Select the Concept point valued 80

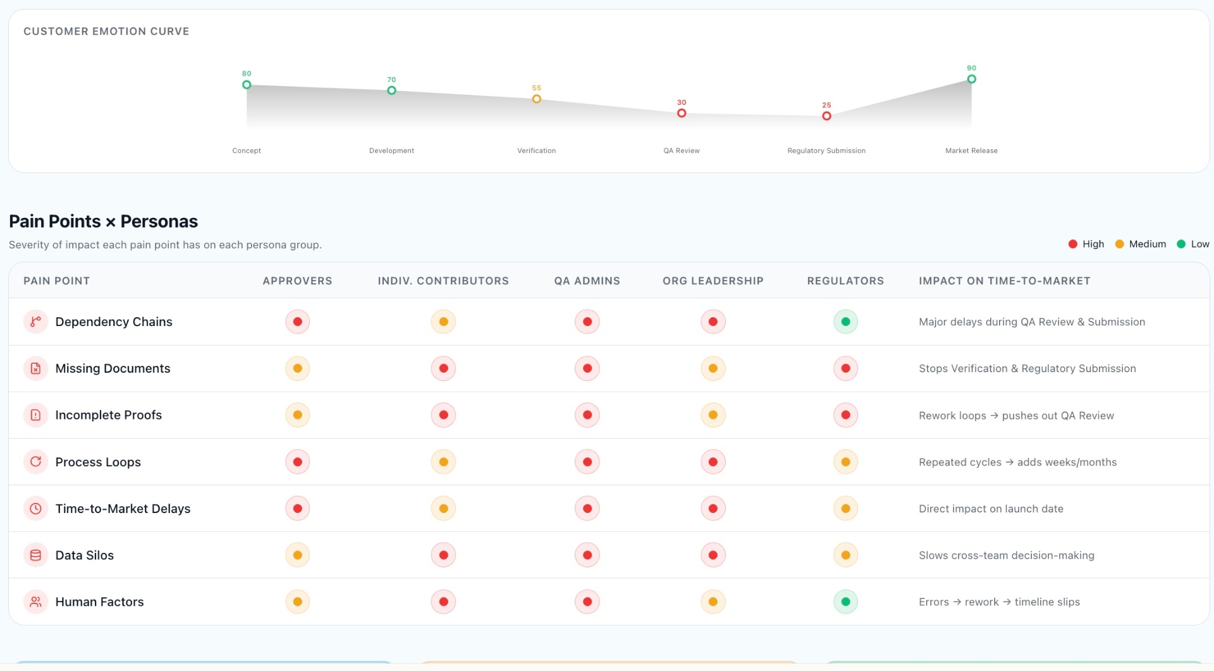click(x=247, y=85)
